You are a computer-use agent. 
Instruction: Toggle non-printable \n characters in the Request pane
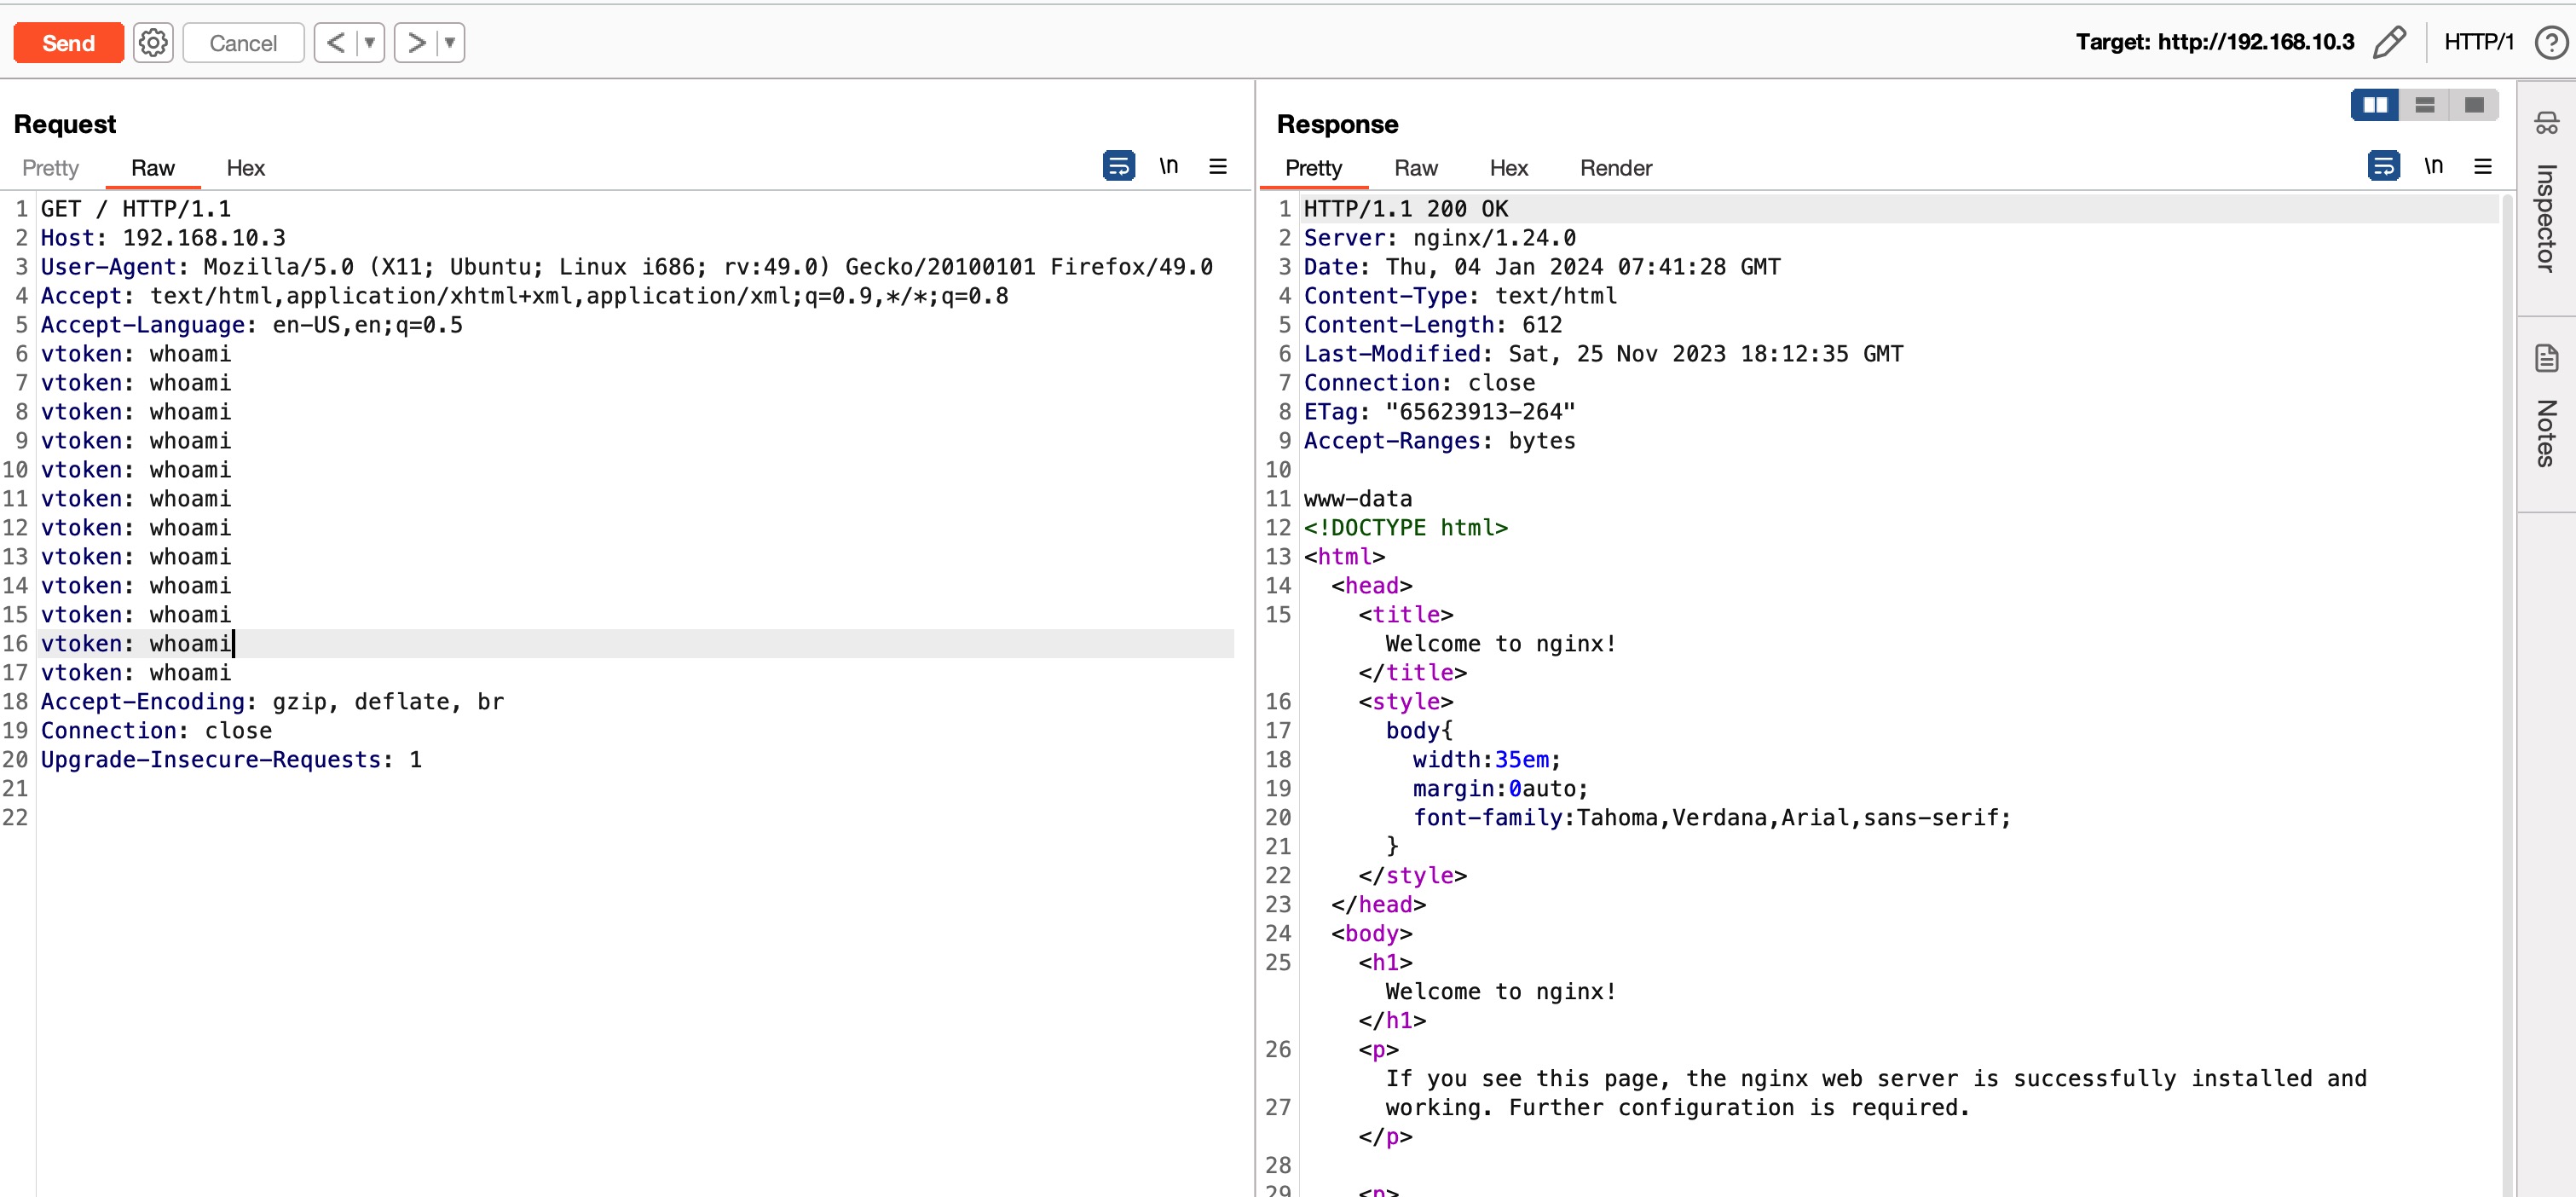1168,166
